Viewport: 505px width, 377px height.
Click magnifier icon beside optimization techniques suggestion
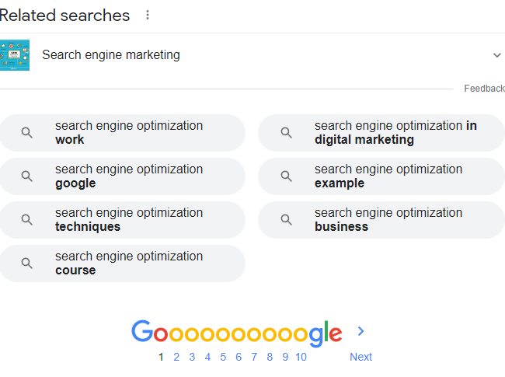26,219
